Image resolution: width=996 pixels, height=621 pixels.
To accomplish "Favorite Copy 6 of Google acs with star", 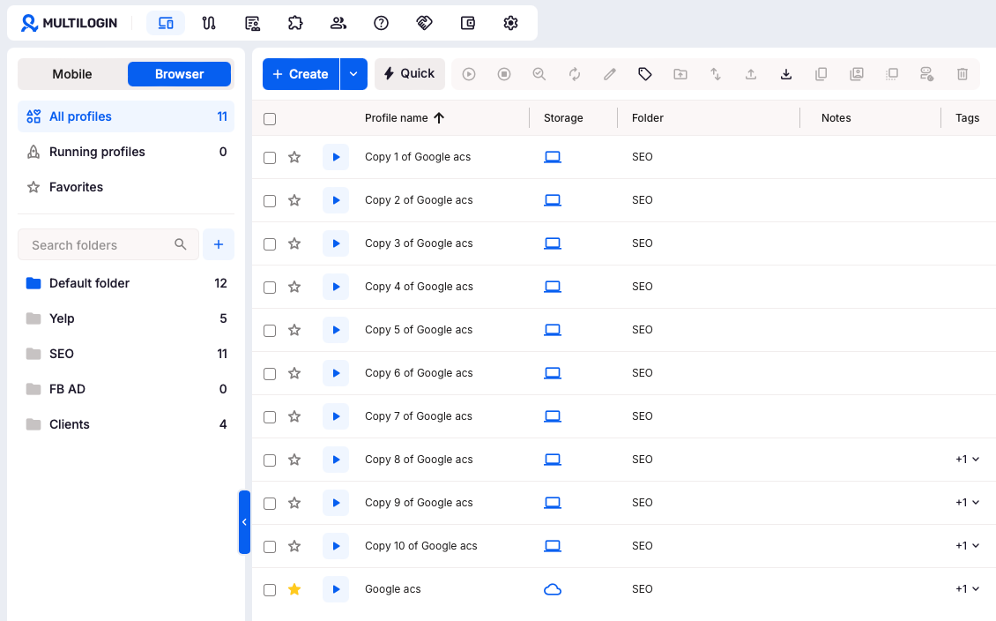I will (x=294, y=373).
